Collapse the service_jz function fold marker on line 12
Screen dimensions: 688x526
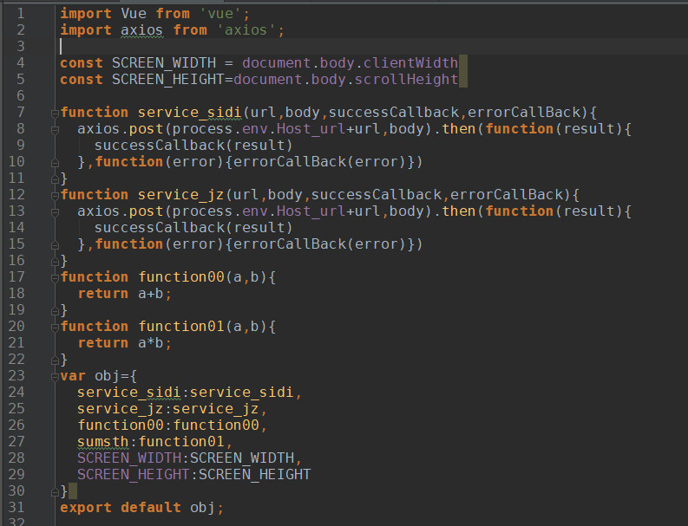point(55,196)
